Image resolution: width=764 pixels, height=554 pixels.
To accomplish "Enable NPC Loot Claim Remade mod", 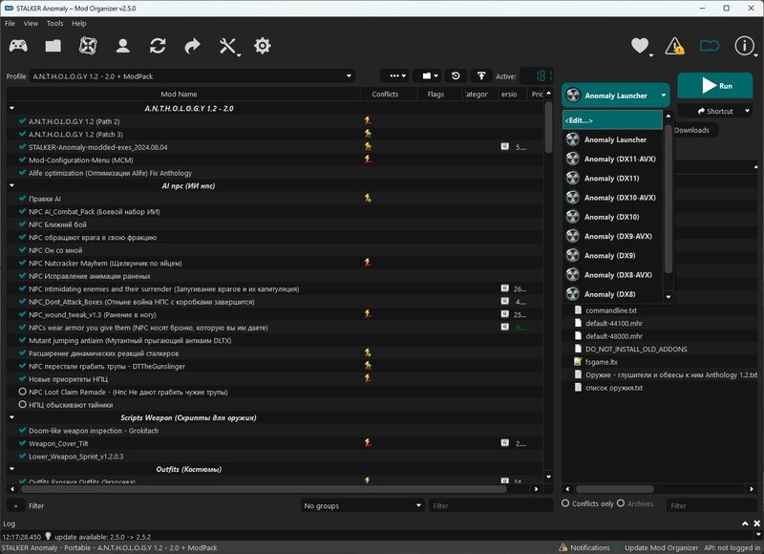I will point(22,392).
